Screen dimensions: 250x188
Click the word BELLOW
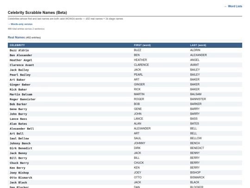196,138
